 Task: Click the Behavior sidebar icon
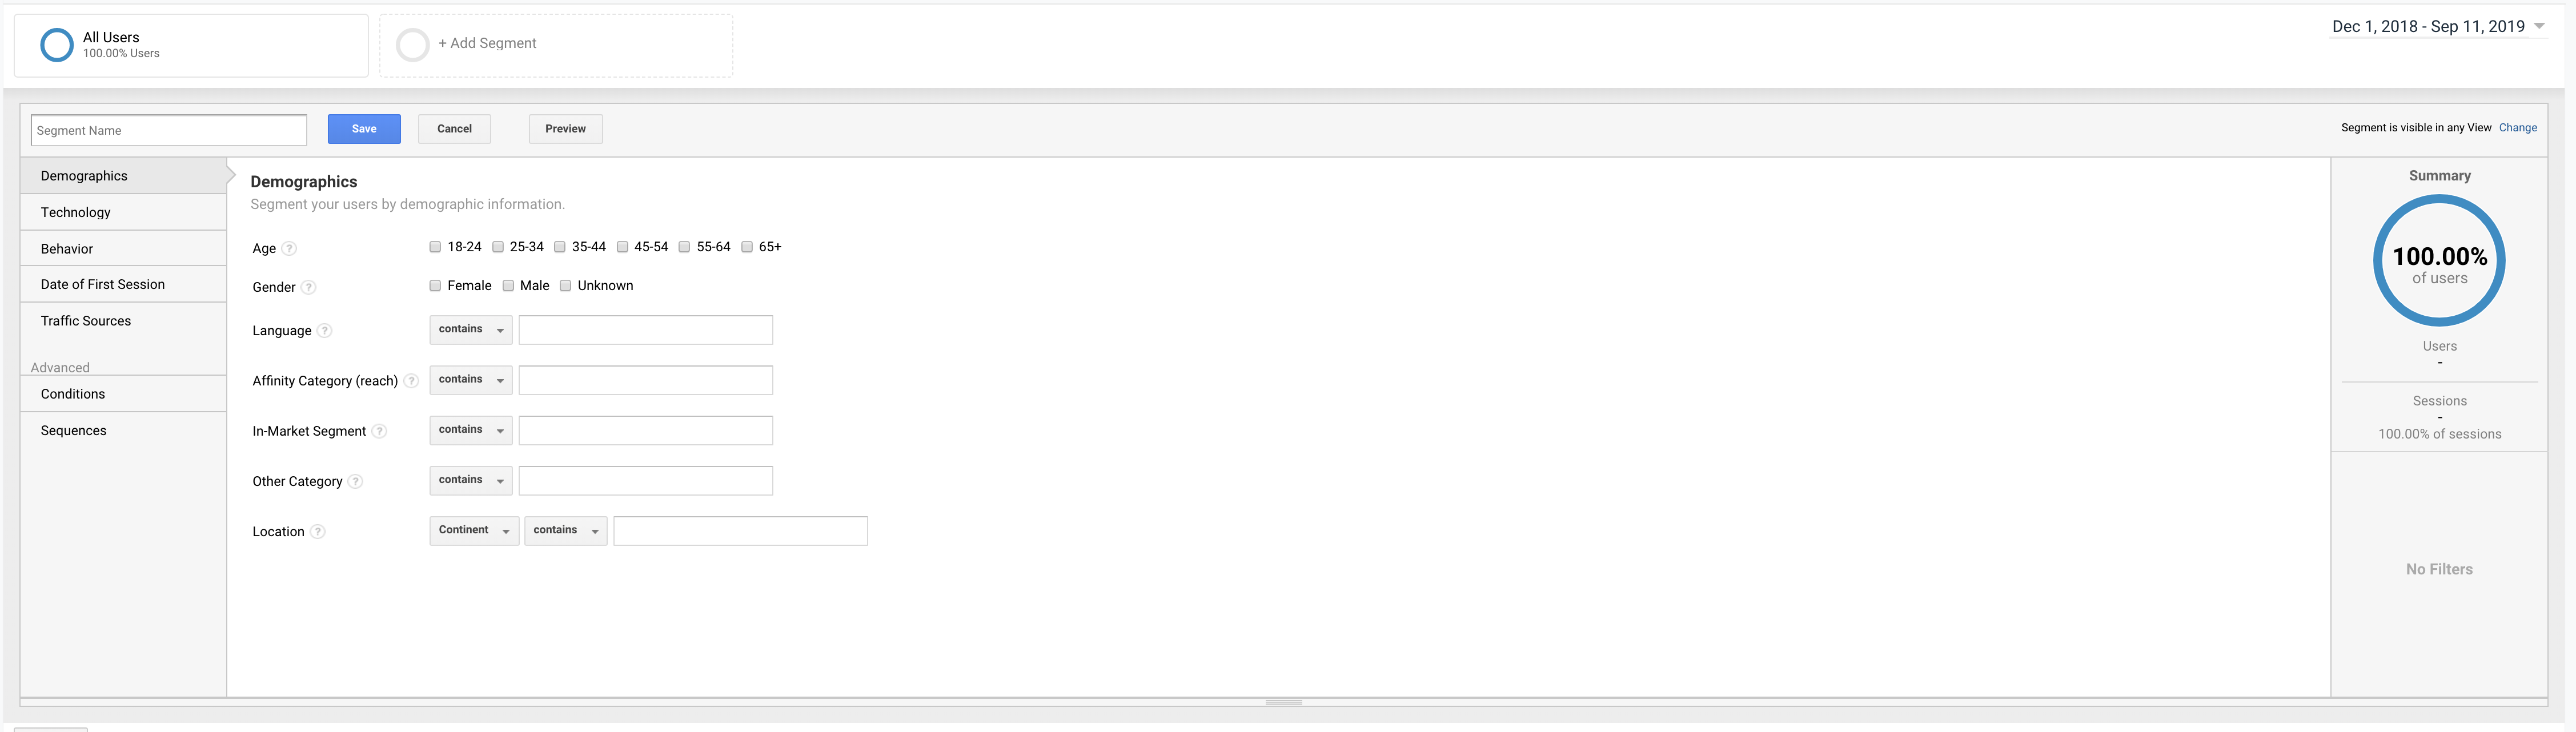click(66, 248)
